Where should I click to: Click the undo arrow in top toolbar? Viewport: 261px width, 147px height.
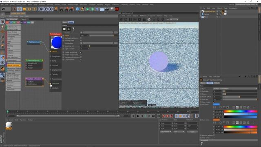point(4,9)
